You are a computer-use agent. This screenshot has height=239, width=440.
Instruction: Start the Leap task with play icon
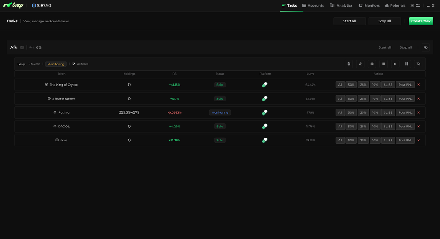395,64
